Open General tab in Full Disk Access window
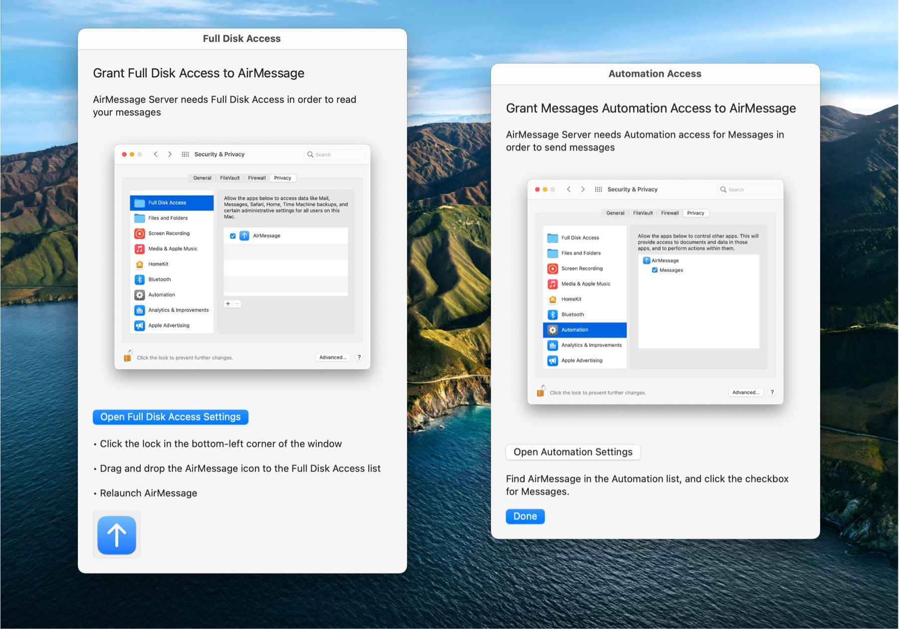The height and width of the screenshot is (629, 899). point(202,178)
